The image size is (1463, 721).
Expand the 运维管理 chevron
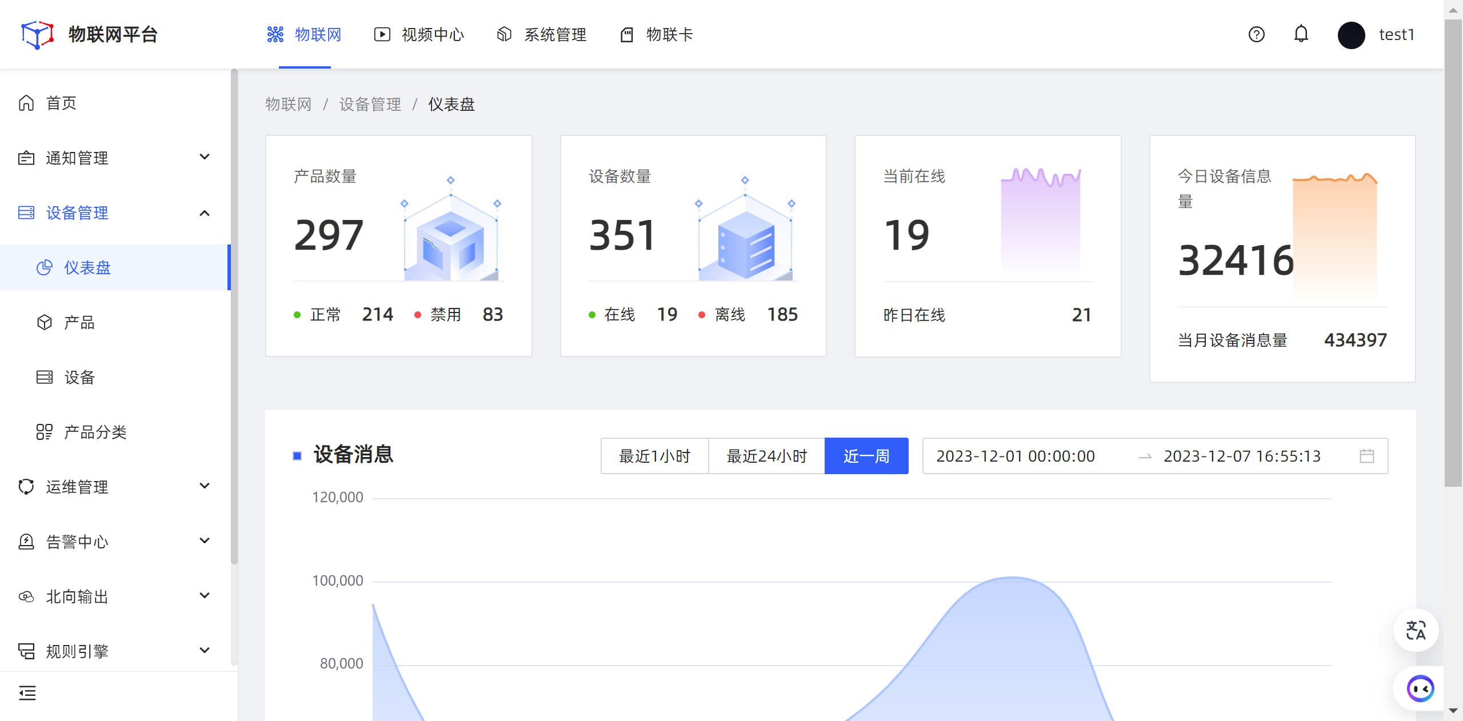205,486
